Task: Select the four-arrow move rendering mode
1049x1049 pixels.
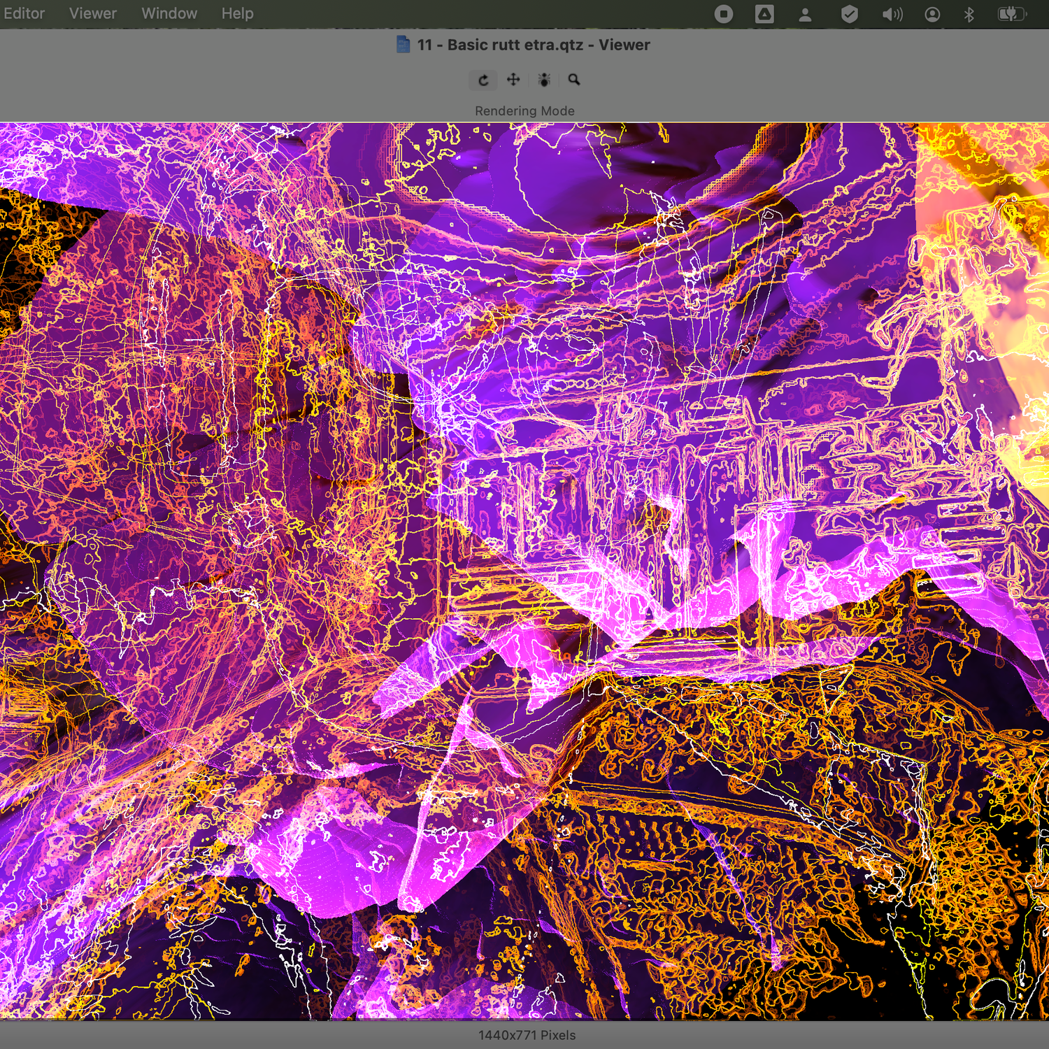Action: (513, 80)
